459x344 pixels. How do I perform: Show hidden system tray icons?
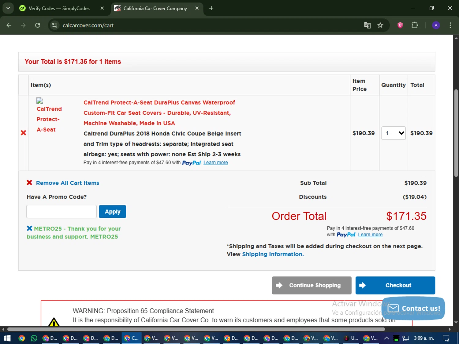click(386, 338)
